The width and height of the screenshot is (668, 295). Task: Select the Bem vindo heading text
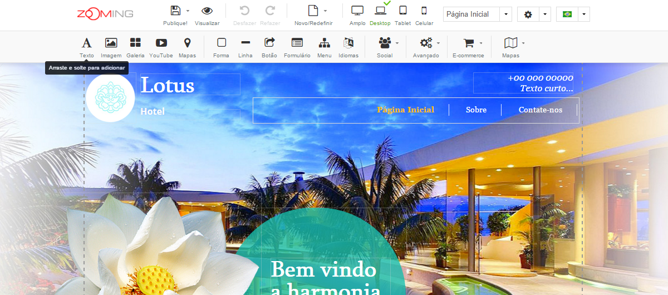(x=323, y=269)
